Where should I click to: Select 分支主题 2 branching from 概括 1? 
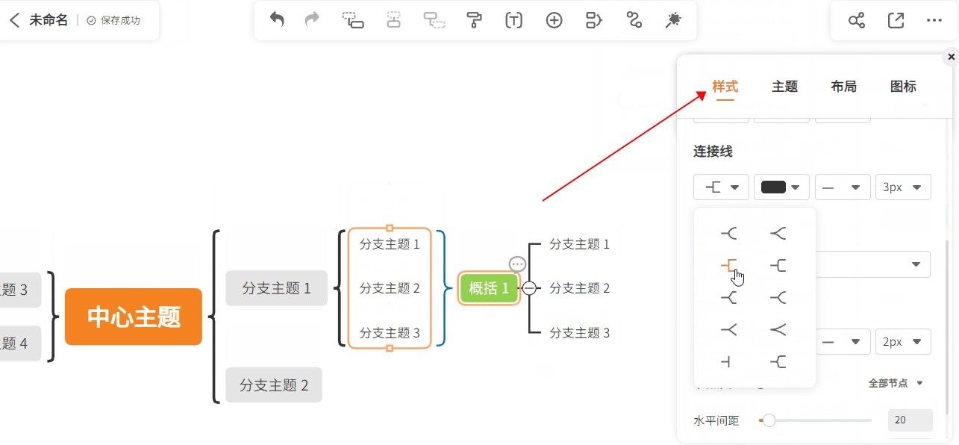579,288
